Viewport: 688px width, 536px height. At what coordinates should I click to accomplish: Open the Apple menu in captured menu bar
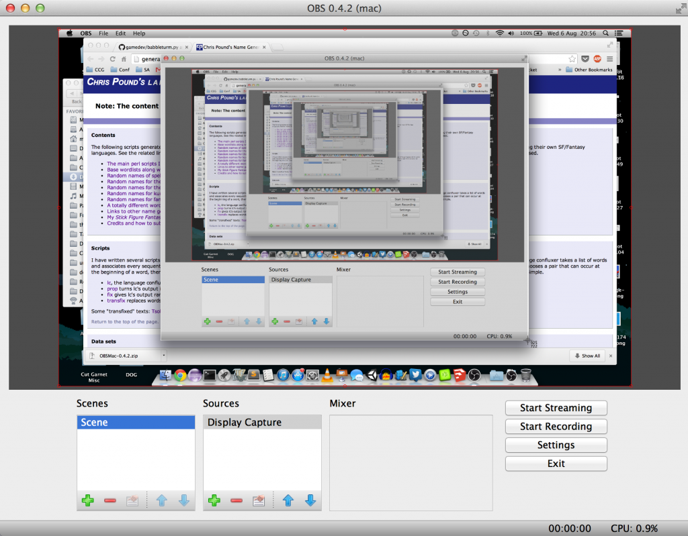tap(69, 33)
